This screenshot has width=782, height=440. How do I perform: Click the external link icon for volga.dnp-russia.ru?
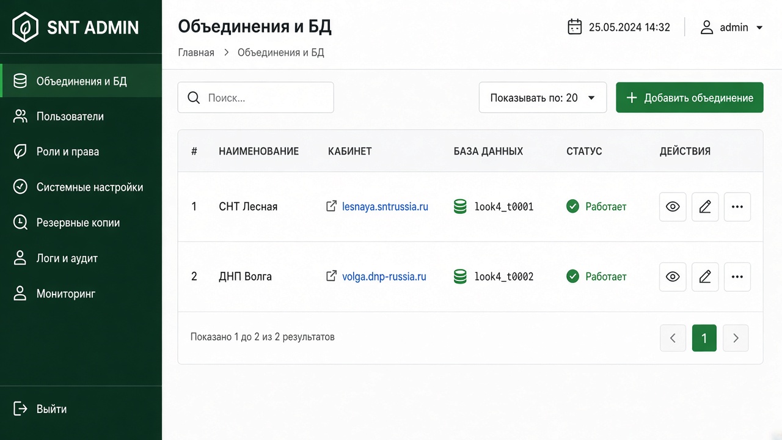331,276
